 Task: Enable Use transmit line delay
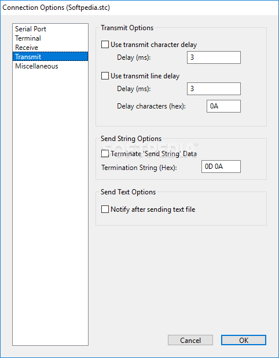coord(105,76)
